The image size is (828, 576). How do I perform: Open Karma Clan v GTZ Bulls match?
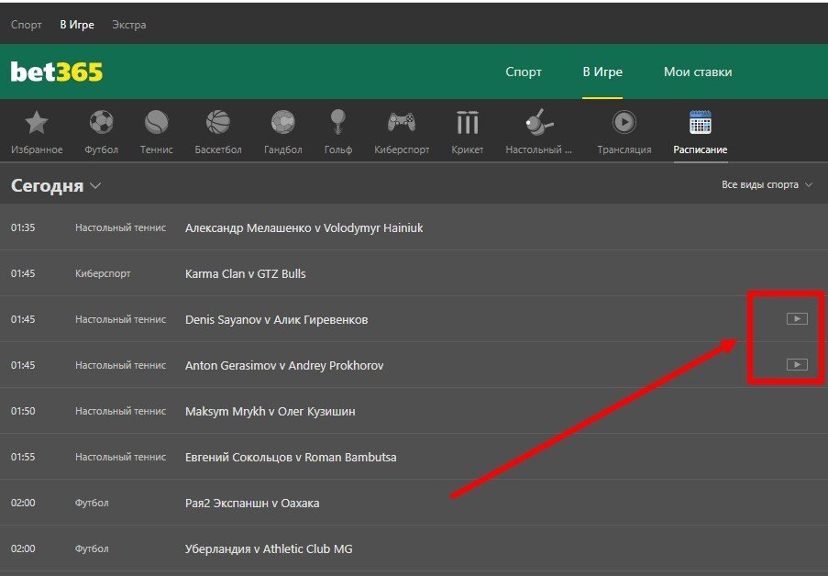[246, 273]
